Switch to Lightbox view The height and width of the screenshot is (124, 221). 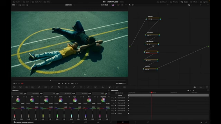[x=204, y=2]
